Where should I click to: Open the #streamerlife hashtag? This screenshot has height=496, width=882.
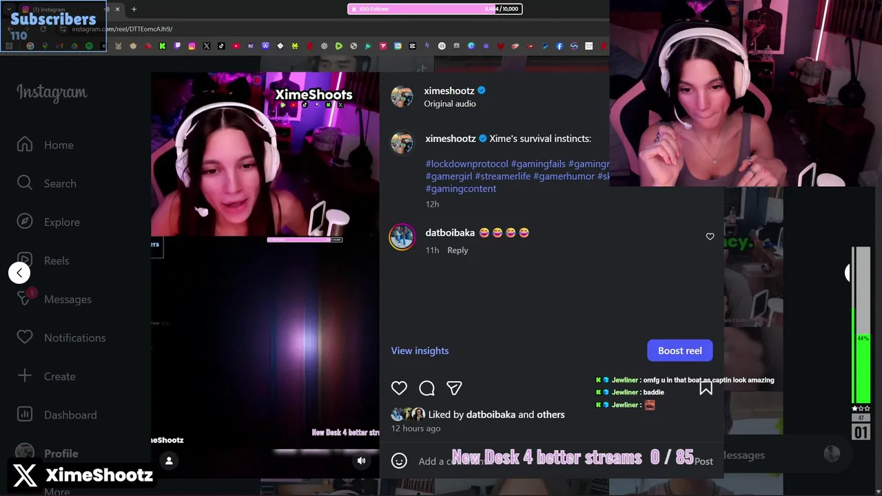[x=502, y=176]
